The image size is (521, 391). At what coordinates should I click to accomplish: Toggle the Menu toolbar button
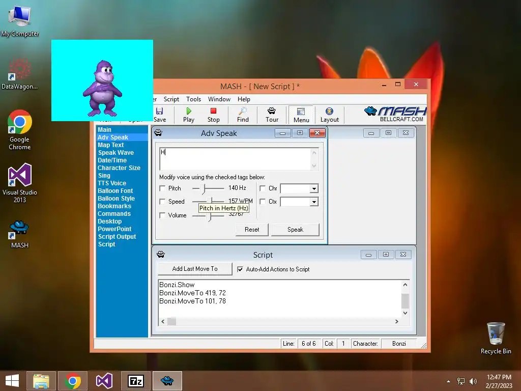click(301, 115)
